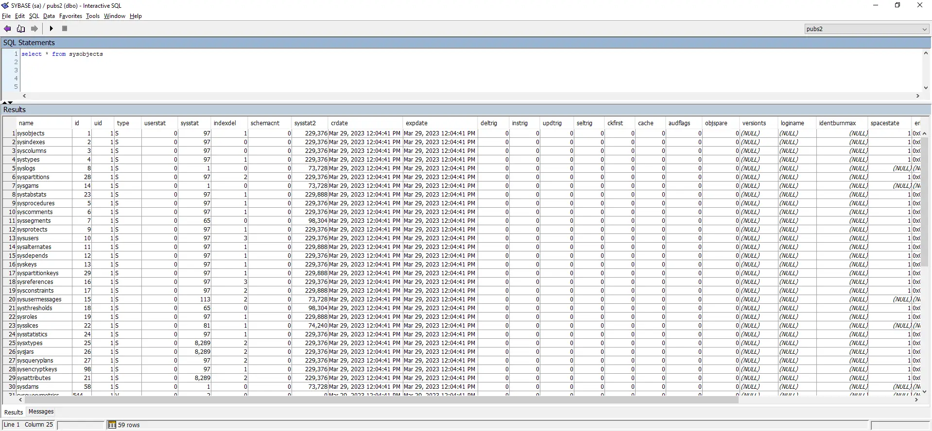Viewport: 932px width, 431px height.
Task: Click the results grid scroll-right arrow
Action: pyautogui.click(x=916, y=400)
